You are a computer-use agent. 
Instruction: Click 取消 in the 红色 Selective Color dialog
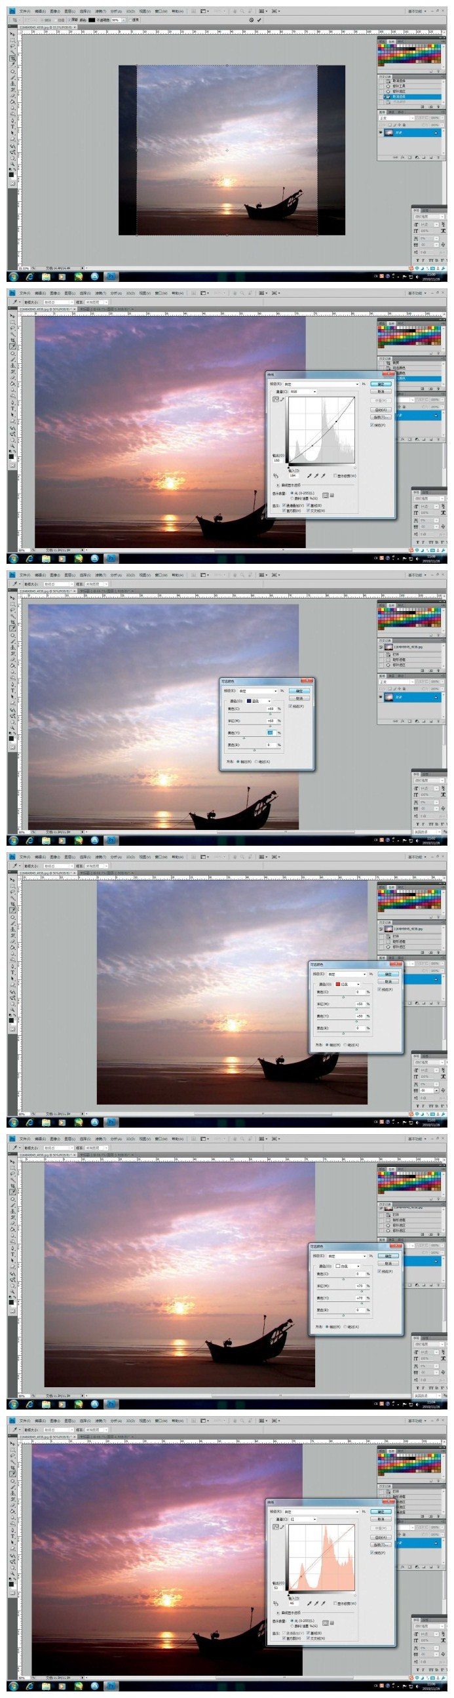(388, 981)
